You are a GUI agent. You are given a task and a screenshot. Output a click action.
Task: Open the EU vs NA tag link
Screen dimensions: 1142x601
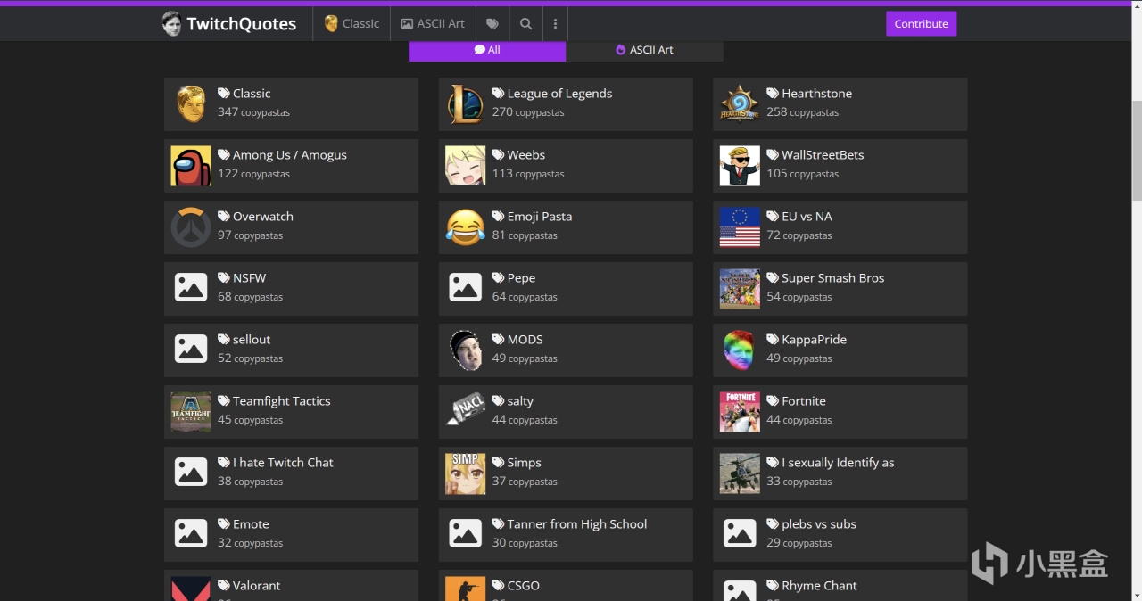[799, 217]
